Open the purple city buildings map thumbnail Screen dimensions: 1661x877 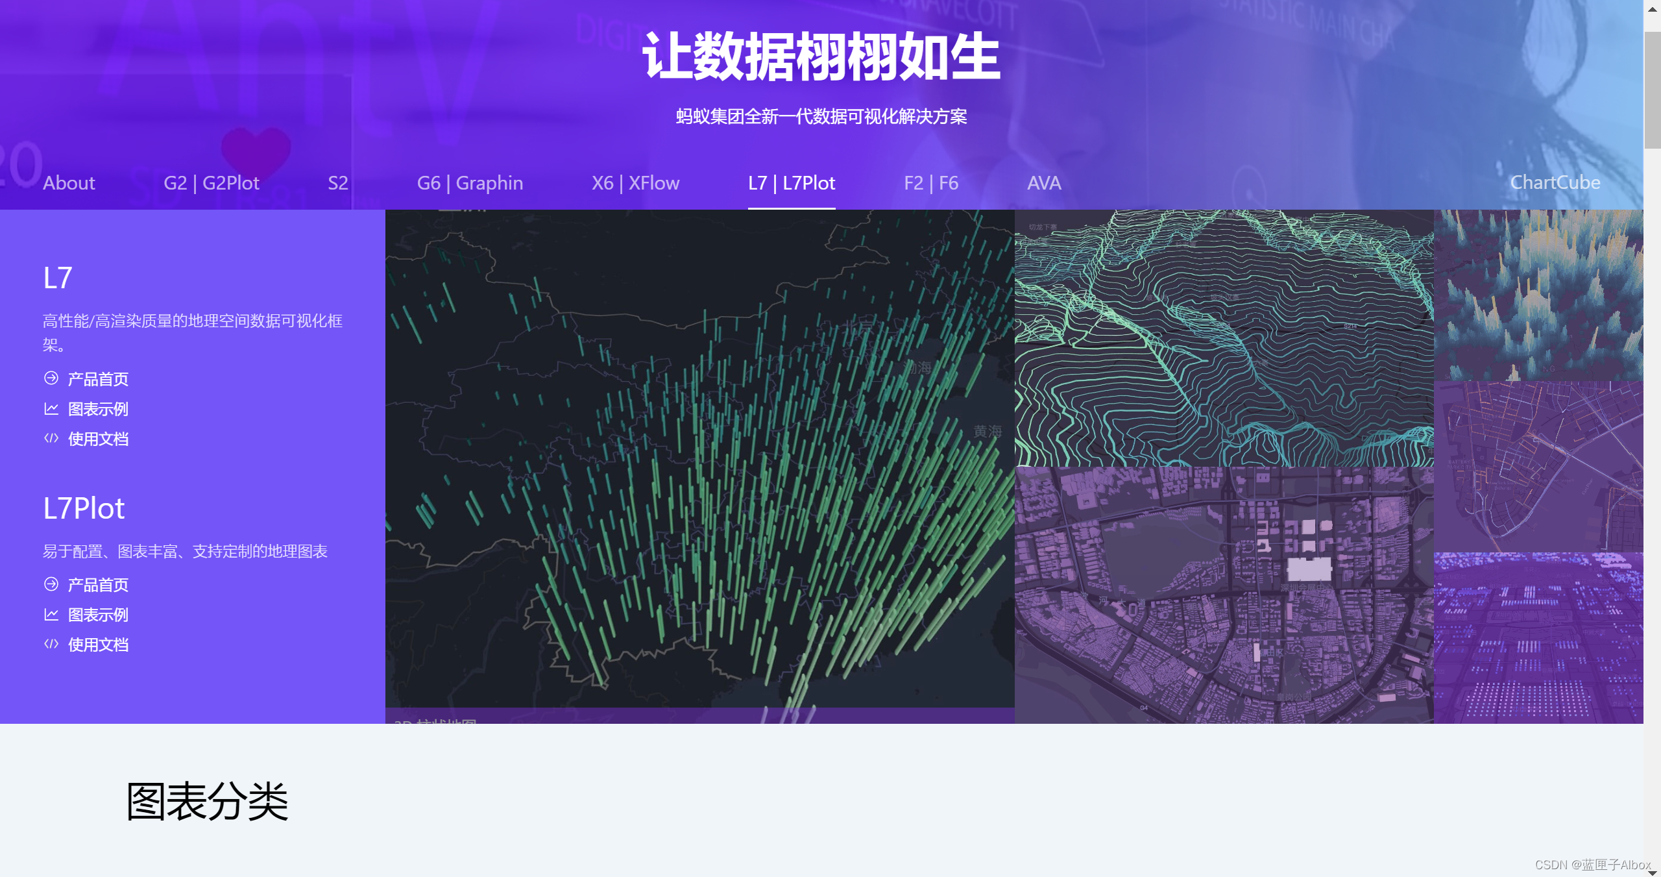[1224, 595]
